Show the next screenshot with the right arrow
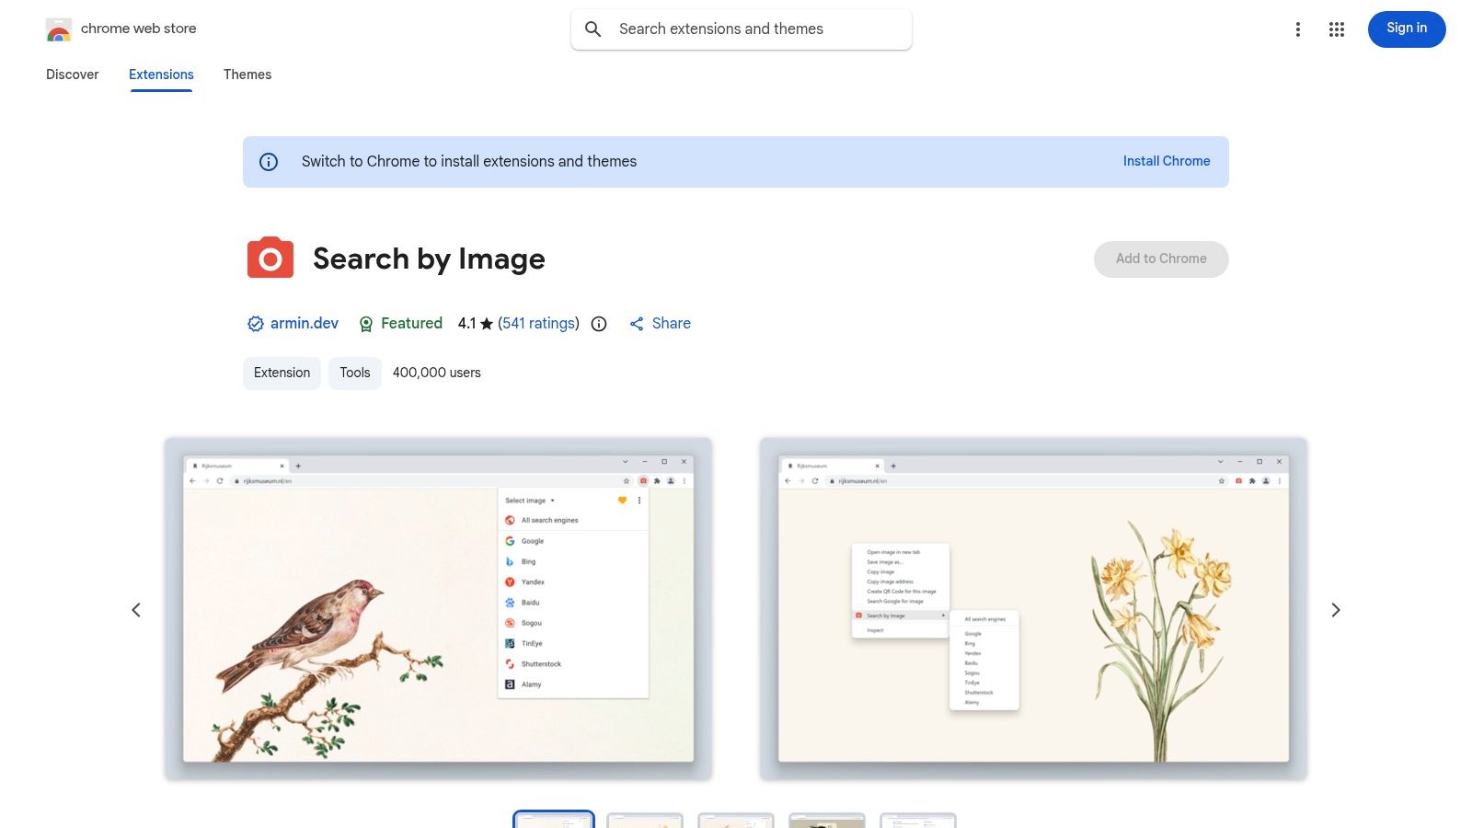 coord(1336,610)
